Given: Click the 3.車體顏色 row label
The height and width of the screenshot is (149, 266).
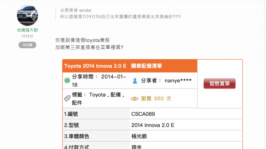Looking at the screenshot, I should (76, 136).
